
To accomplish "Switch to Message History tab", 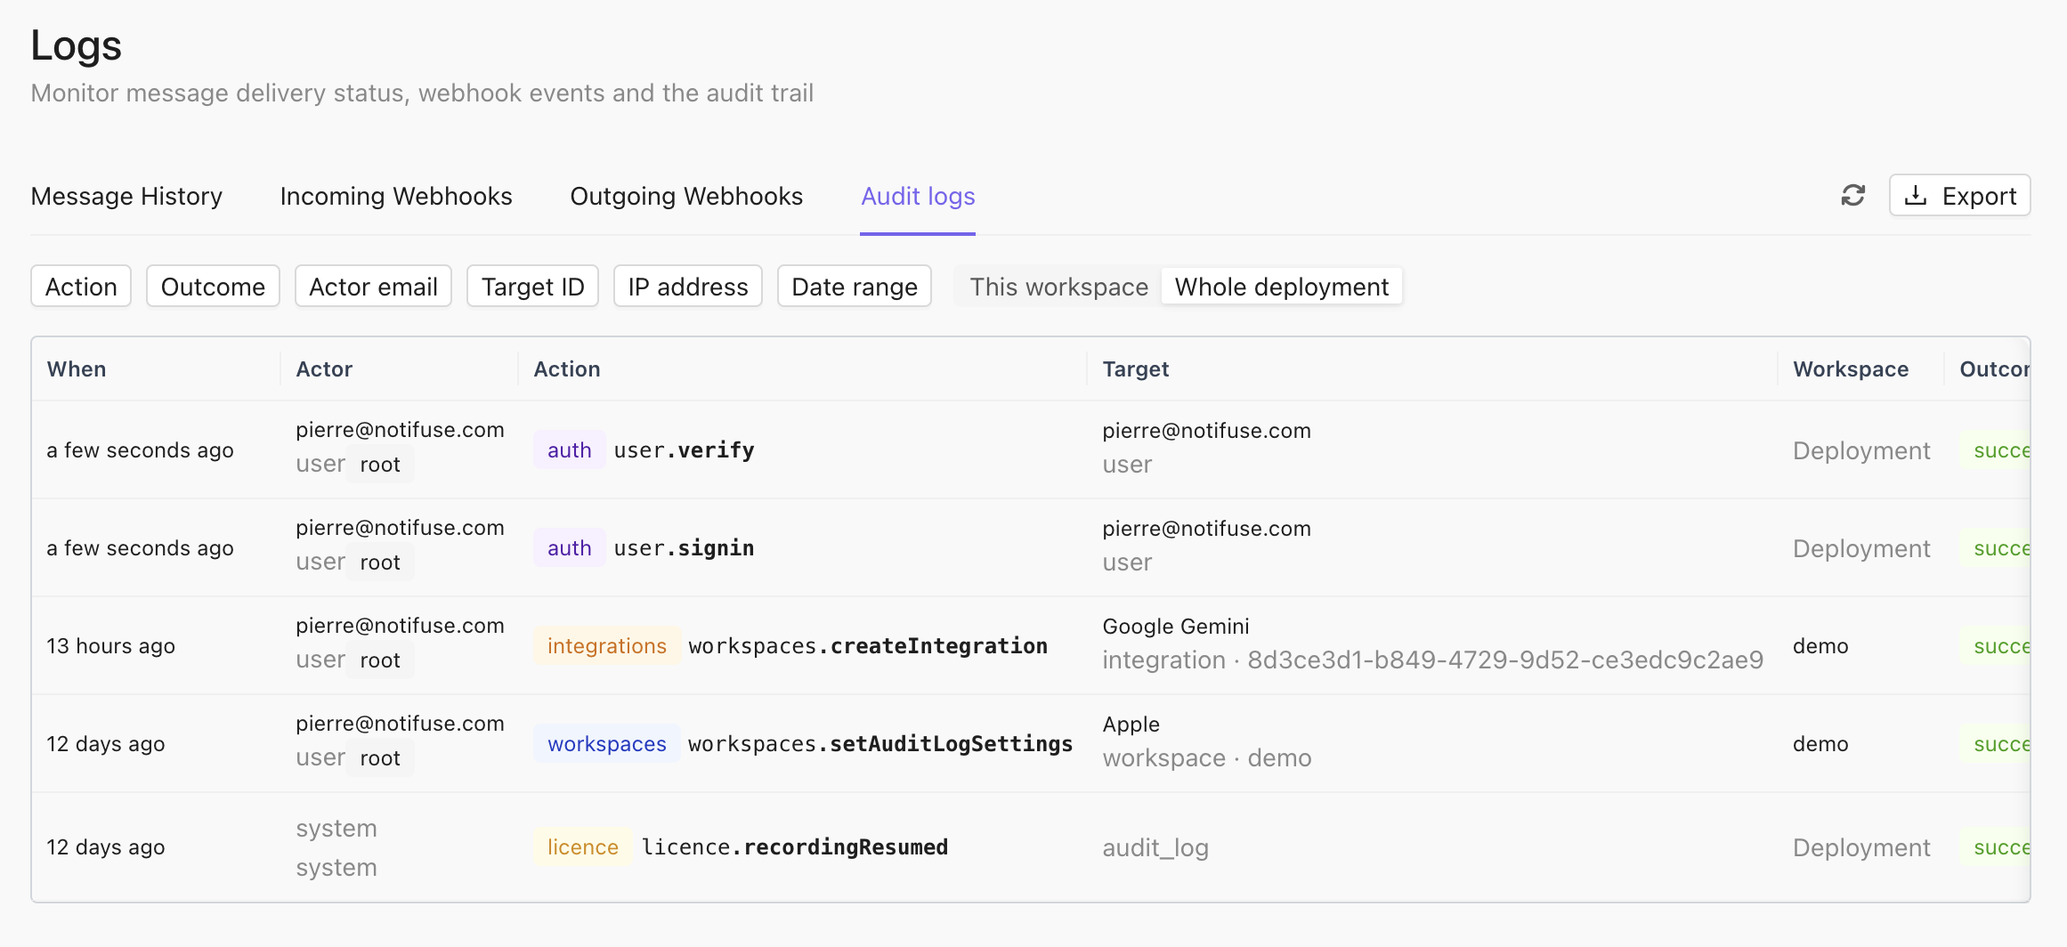I will [126, 196].
